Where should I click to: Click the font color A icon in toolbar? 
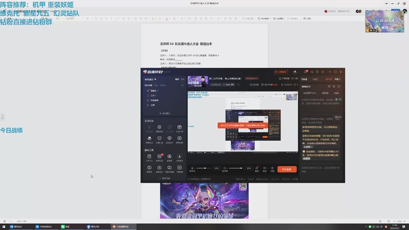click(167, 18)
